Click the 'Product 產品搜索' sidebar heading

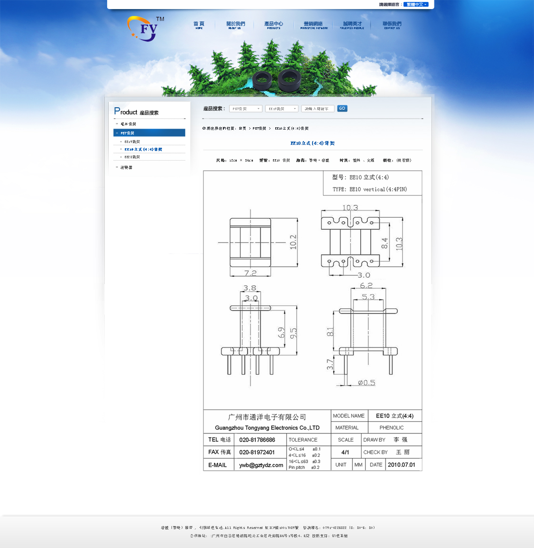pyautogui.click(x=136, y=112)
